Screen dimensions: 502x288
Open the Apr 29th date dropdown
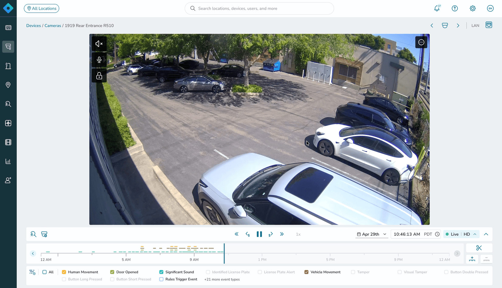click(x=371, y=234)
